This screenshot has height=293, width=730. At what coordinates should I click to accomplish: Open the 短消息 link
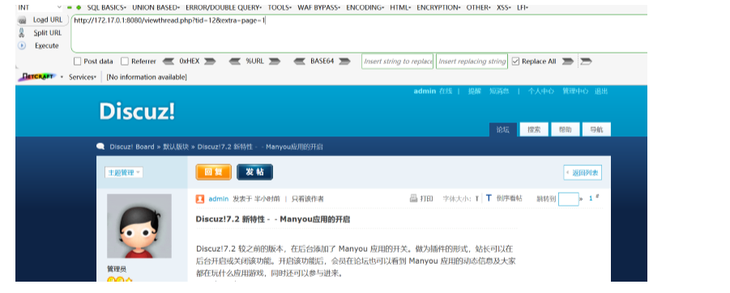(x=499, y=91)
